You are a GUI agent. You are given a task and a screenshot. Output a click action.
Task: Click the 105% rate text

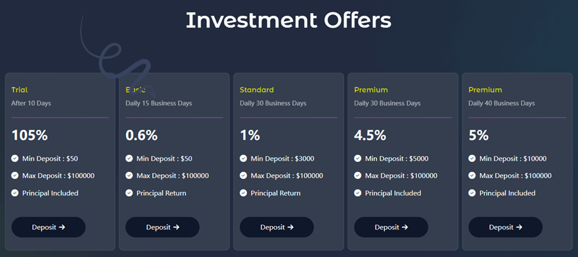[x=30, y=136]
